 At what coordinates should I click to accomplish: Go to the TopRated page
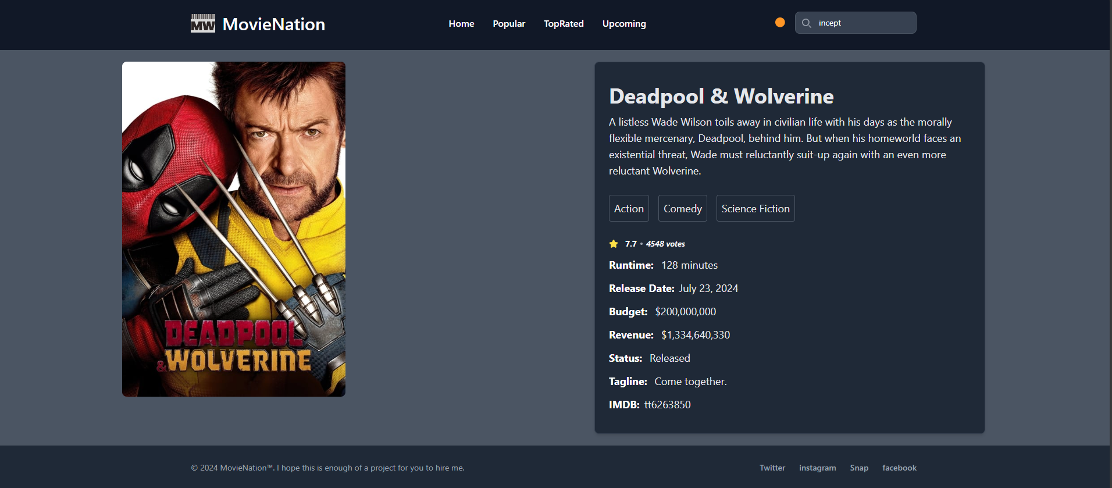[564, 24]
